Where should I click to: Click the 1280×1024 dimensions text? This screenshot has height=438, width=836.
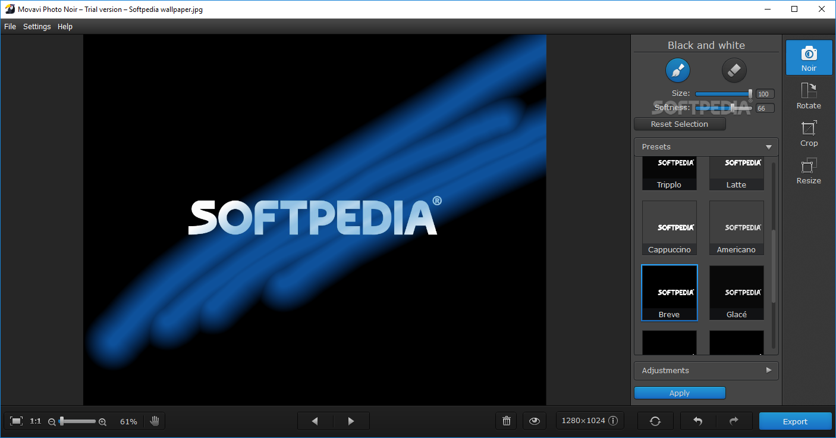(583, 421)
